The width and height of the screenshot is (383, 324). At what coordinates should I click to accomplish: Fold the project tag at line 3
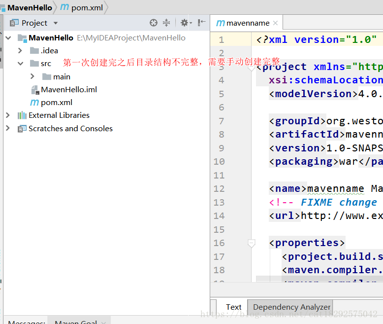point(252,67)
